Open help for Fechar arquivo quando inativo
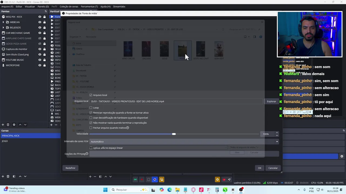Image resolution: width=346 pixels, height=194 pixels. point(128,128)
